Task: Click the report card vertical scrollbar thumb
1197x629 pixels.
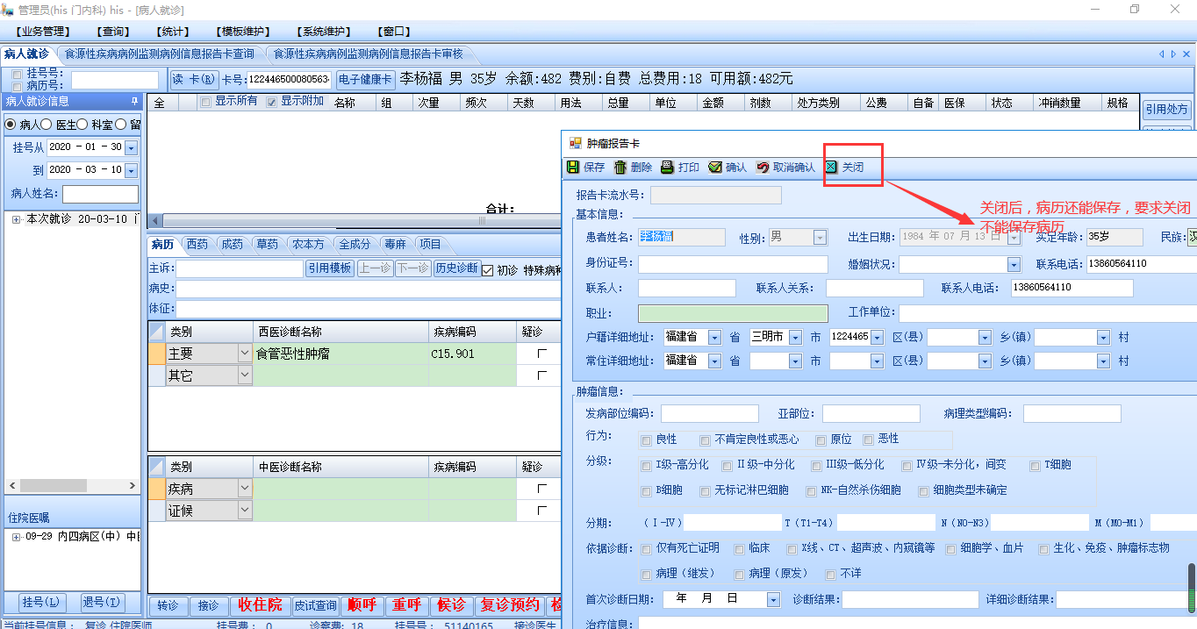Action: (x=1192, y=588)
